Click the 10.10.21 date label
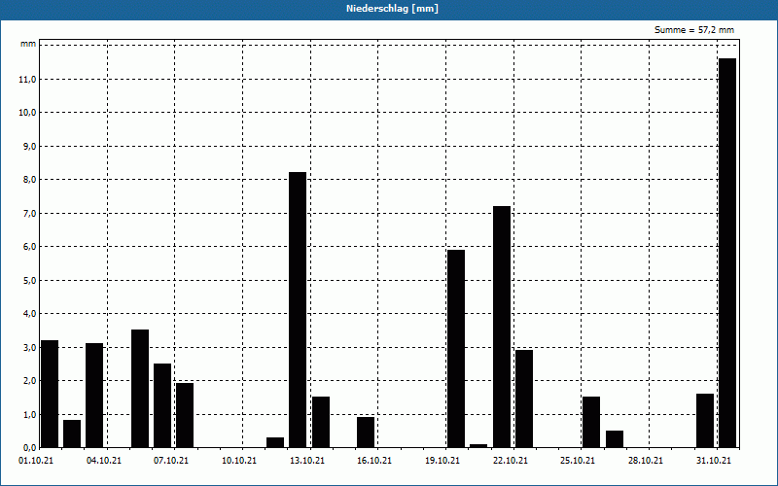Image resolution: width=778 pixels, height=486 pixels. pos(239,461)
